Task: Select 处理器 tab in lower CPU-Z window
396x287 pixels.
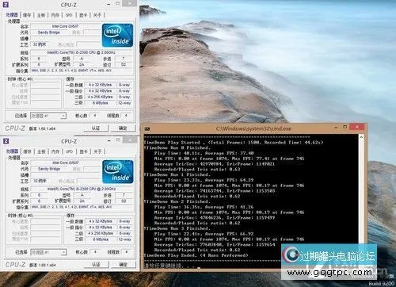Action: click(12, 151)
